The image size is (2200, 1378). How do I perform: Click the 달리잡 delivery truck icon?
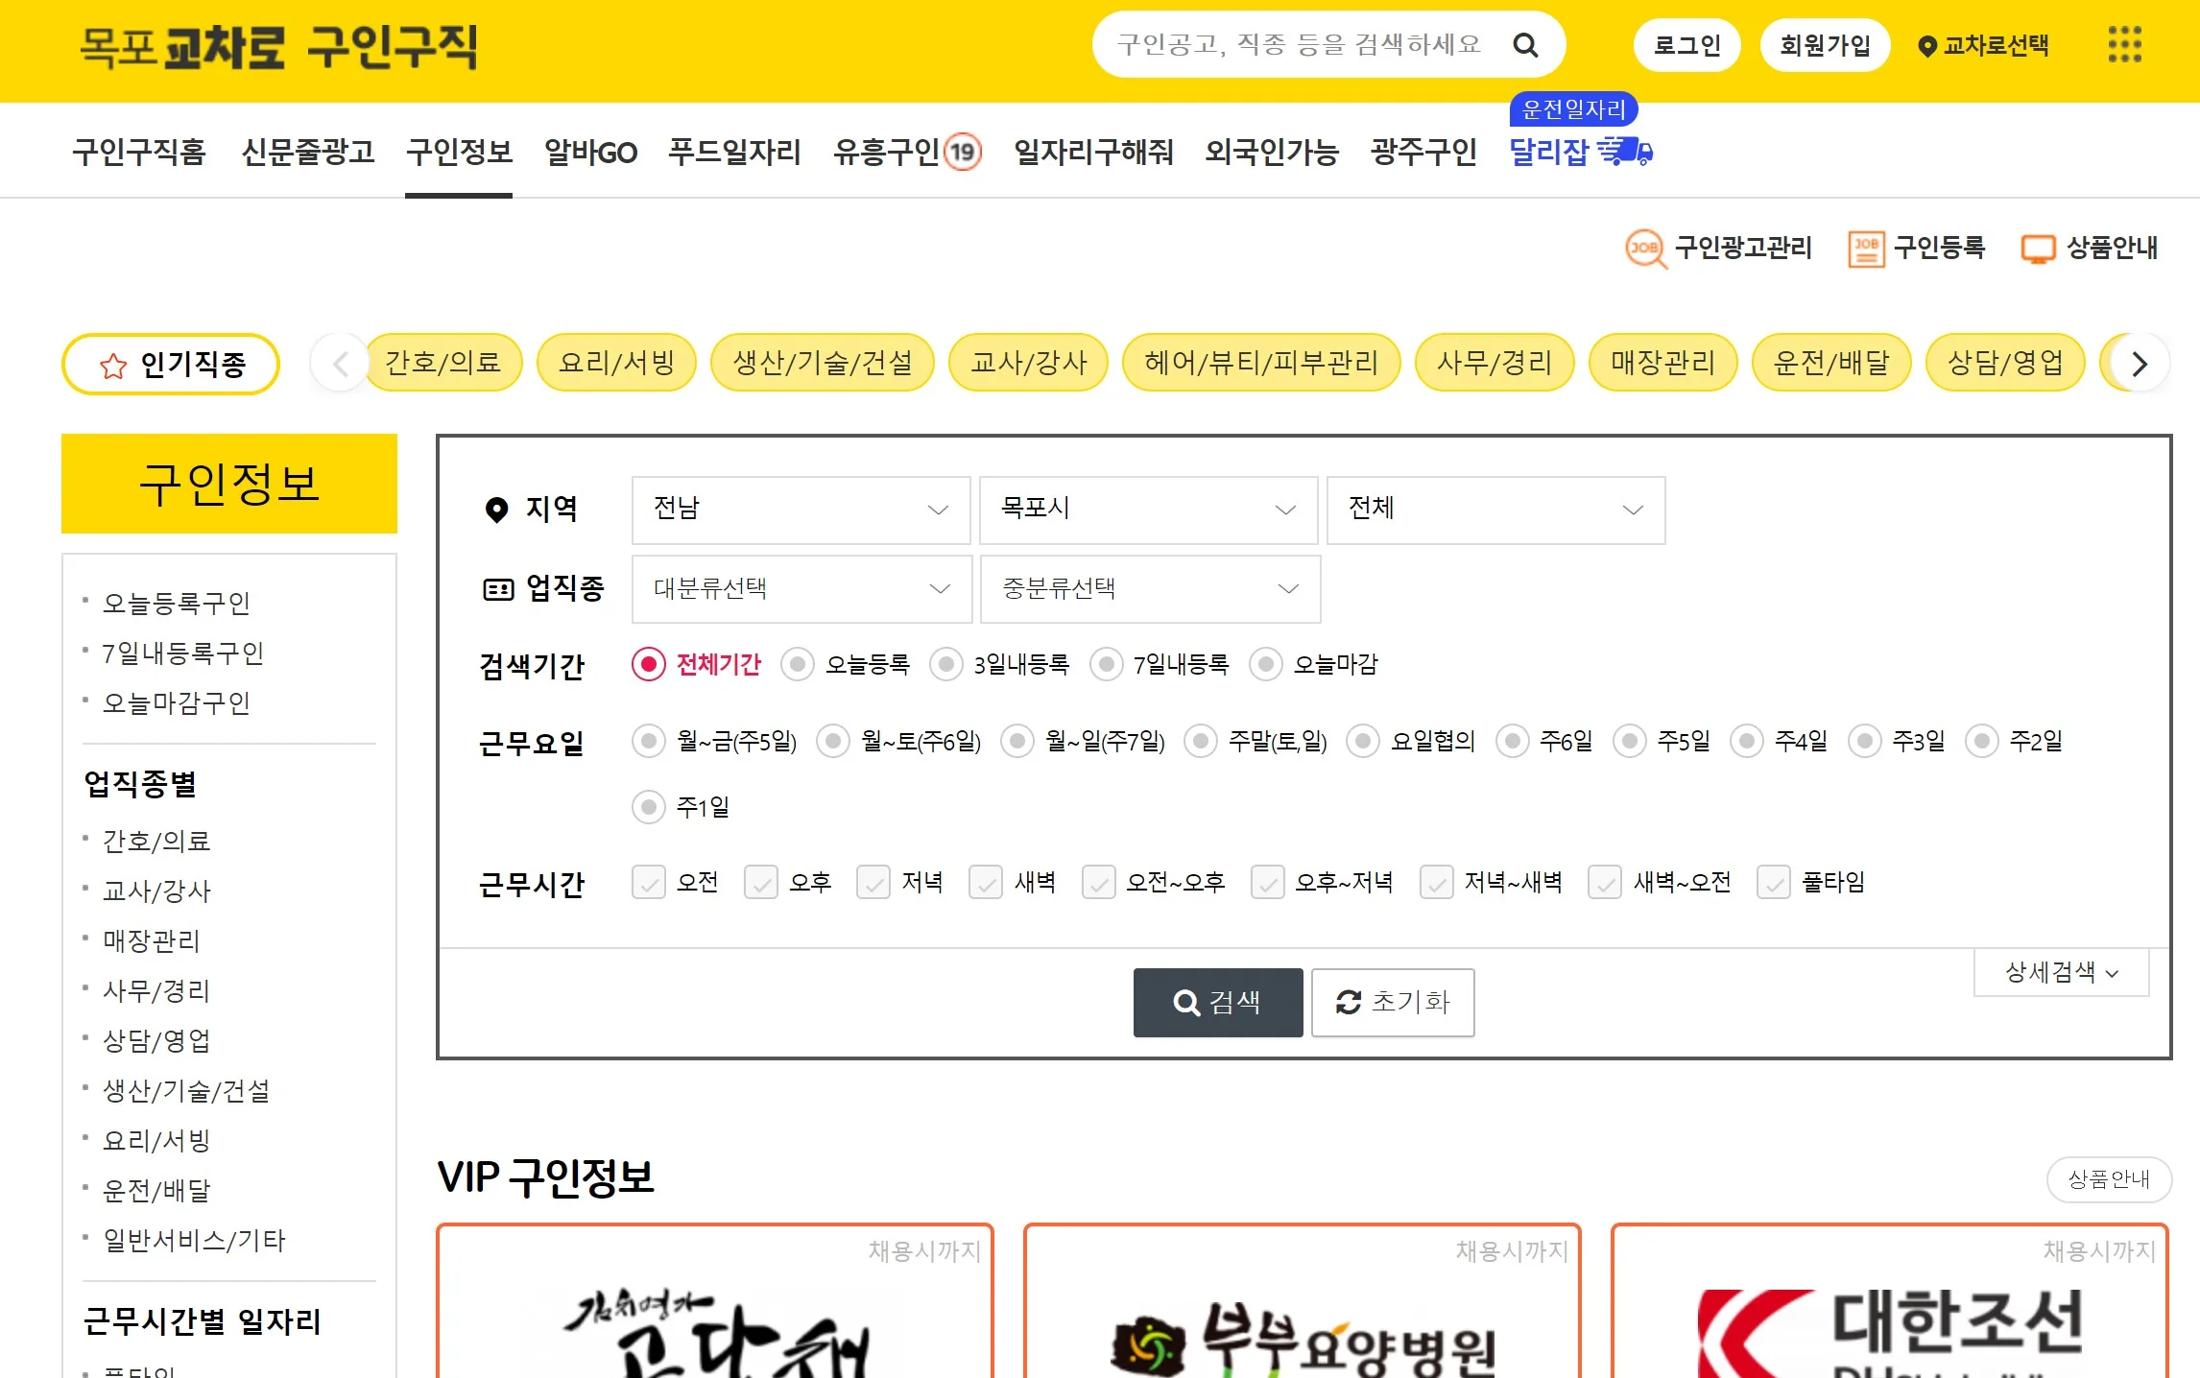point(1625,152)
